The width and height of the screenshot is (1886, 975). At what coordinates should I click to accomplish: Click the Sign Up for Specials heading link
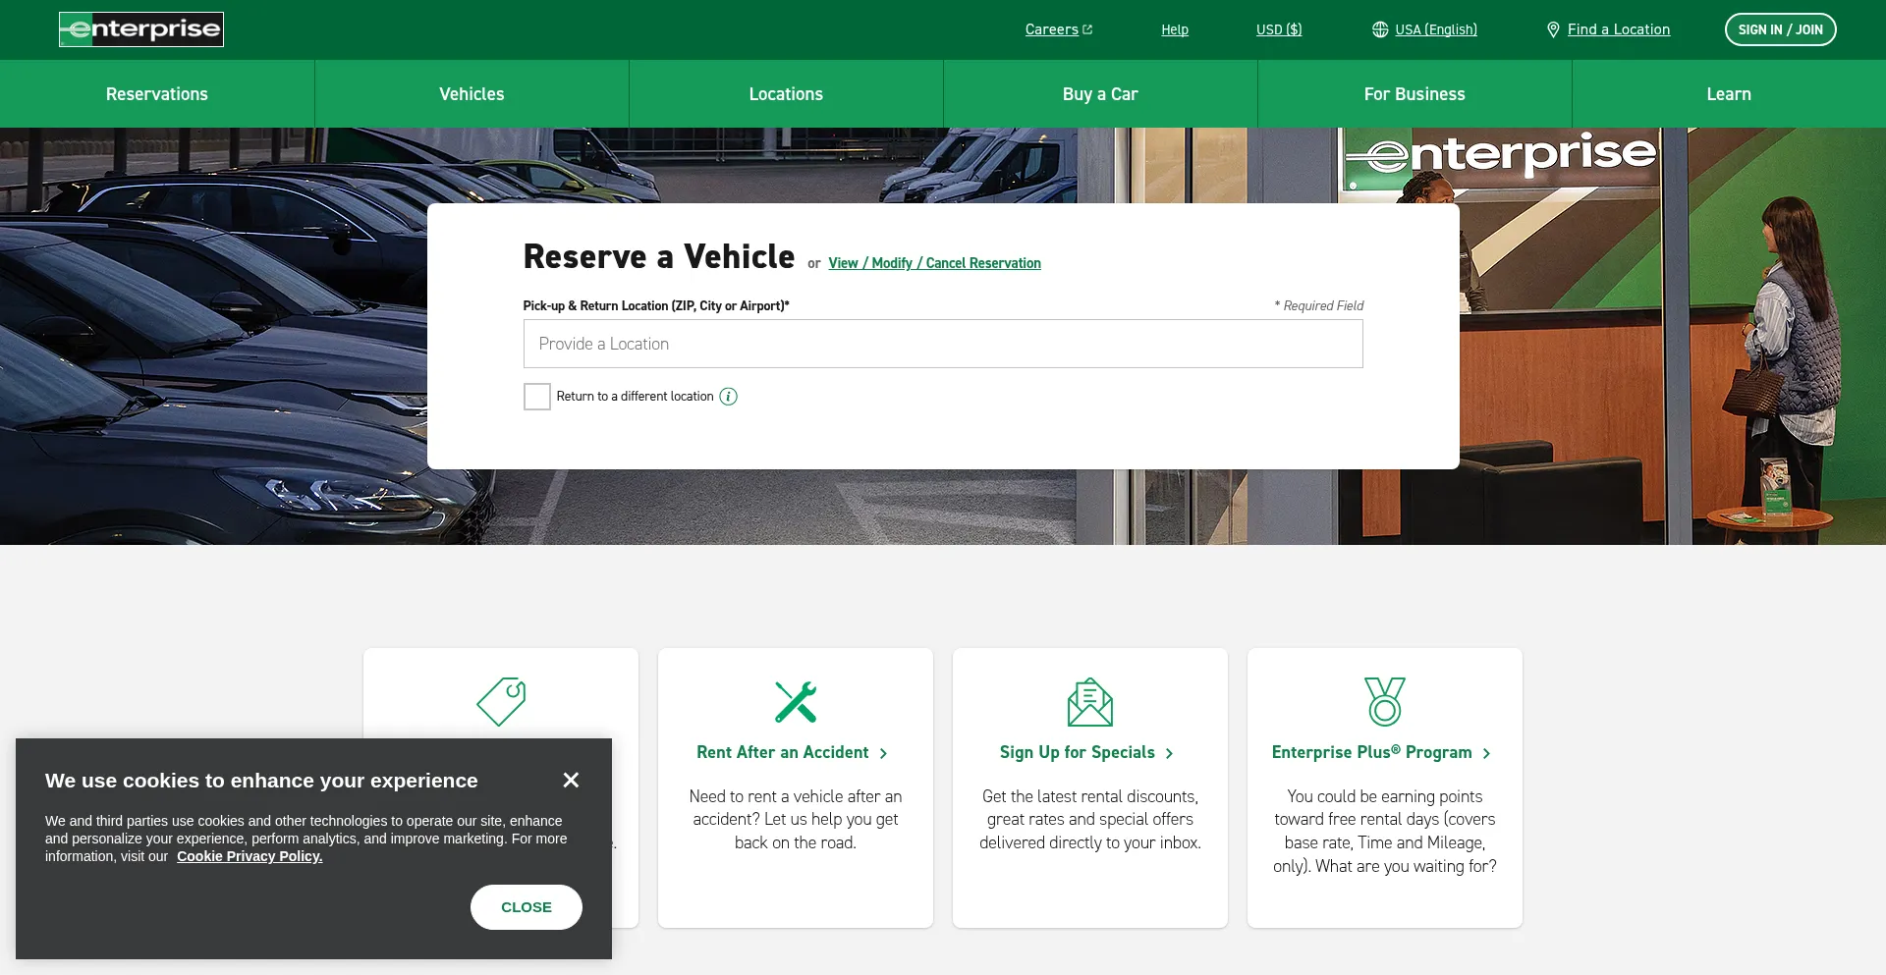click(1077, 752)
